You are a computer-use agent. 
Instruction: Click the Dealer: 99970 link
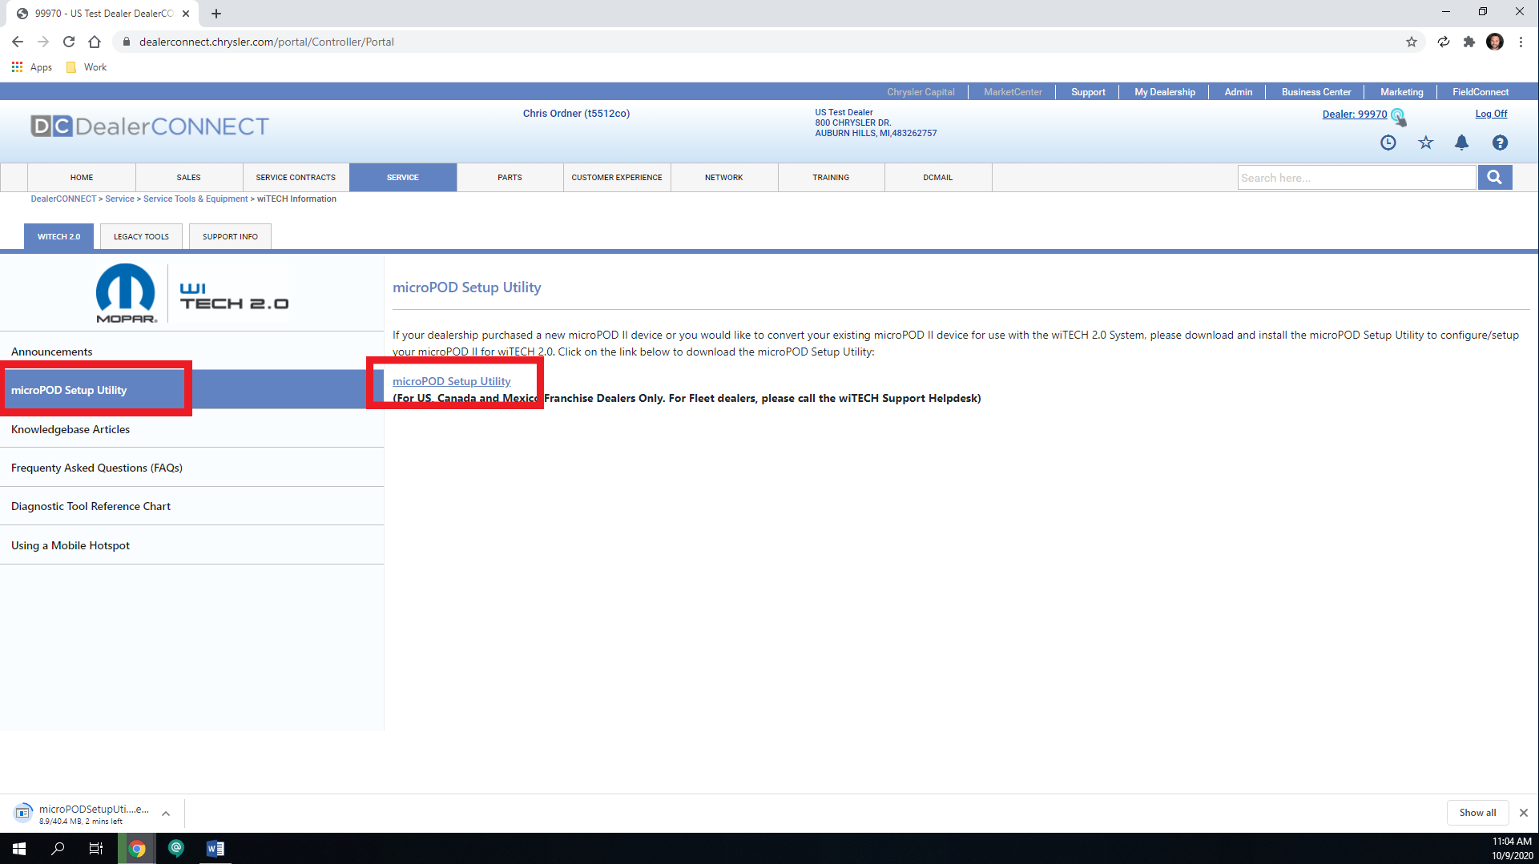[x=1354, y=115]
